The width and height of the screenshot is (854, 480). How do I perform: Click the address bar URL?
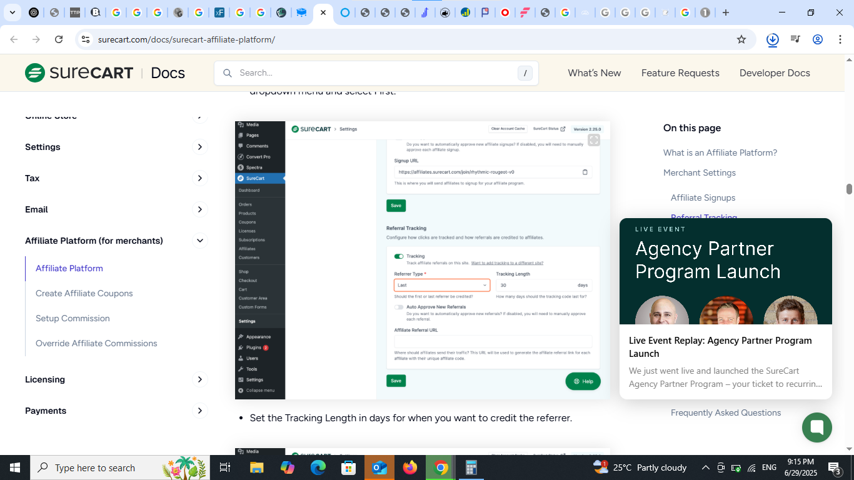point(186,39)
